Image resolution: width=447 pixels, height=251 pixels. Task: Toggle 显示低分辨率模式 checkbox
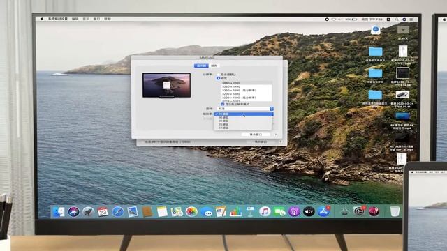click(223, 105)
